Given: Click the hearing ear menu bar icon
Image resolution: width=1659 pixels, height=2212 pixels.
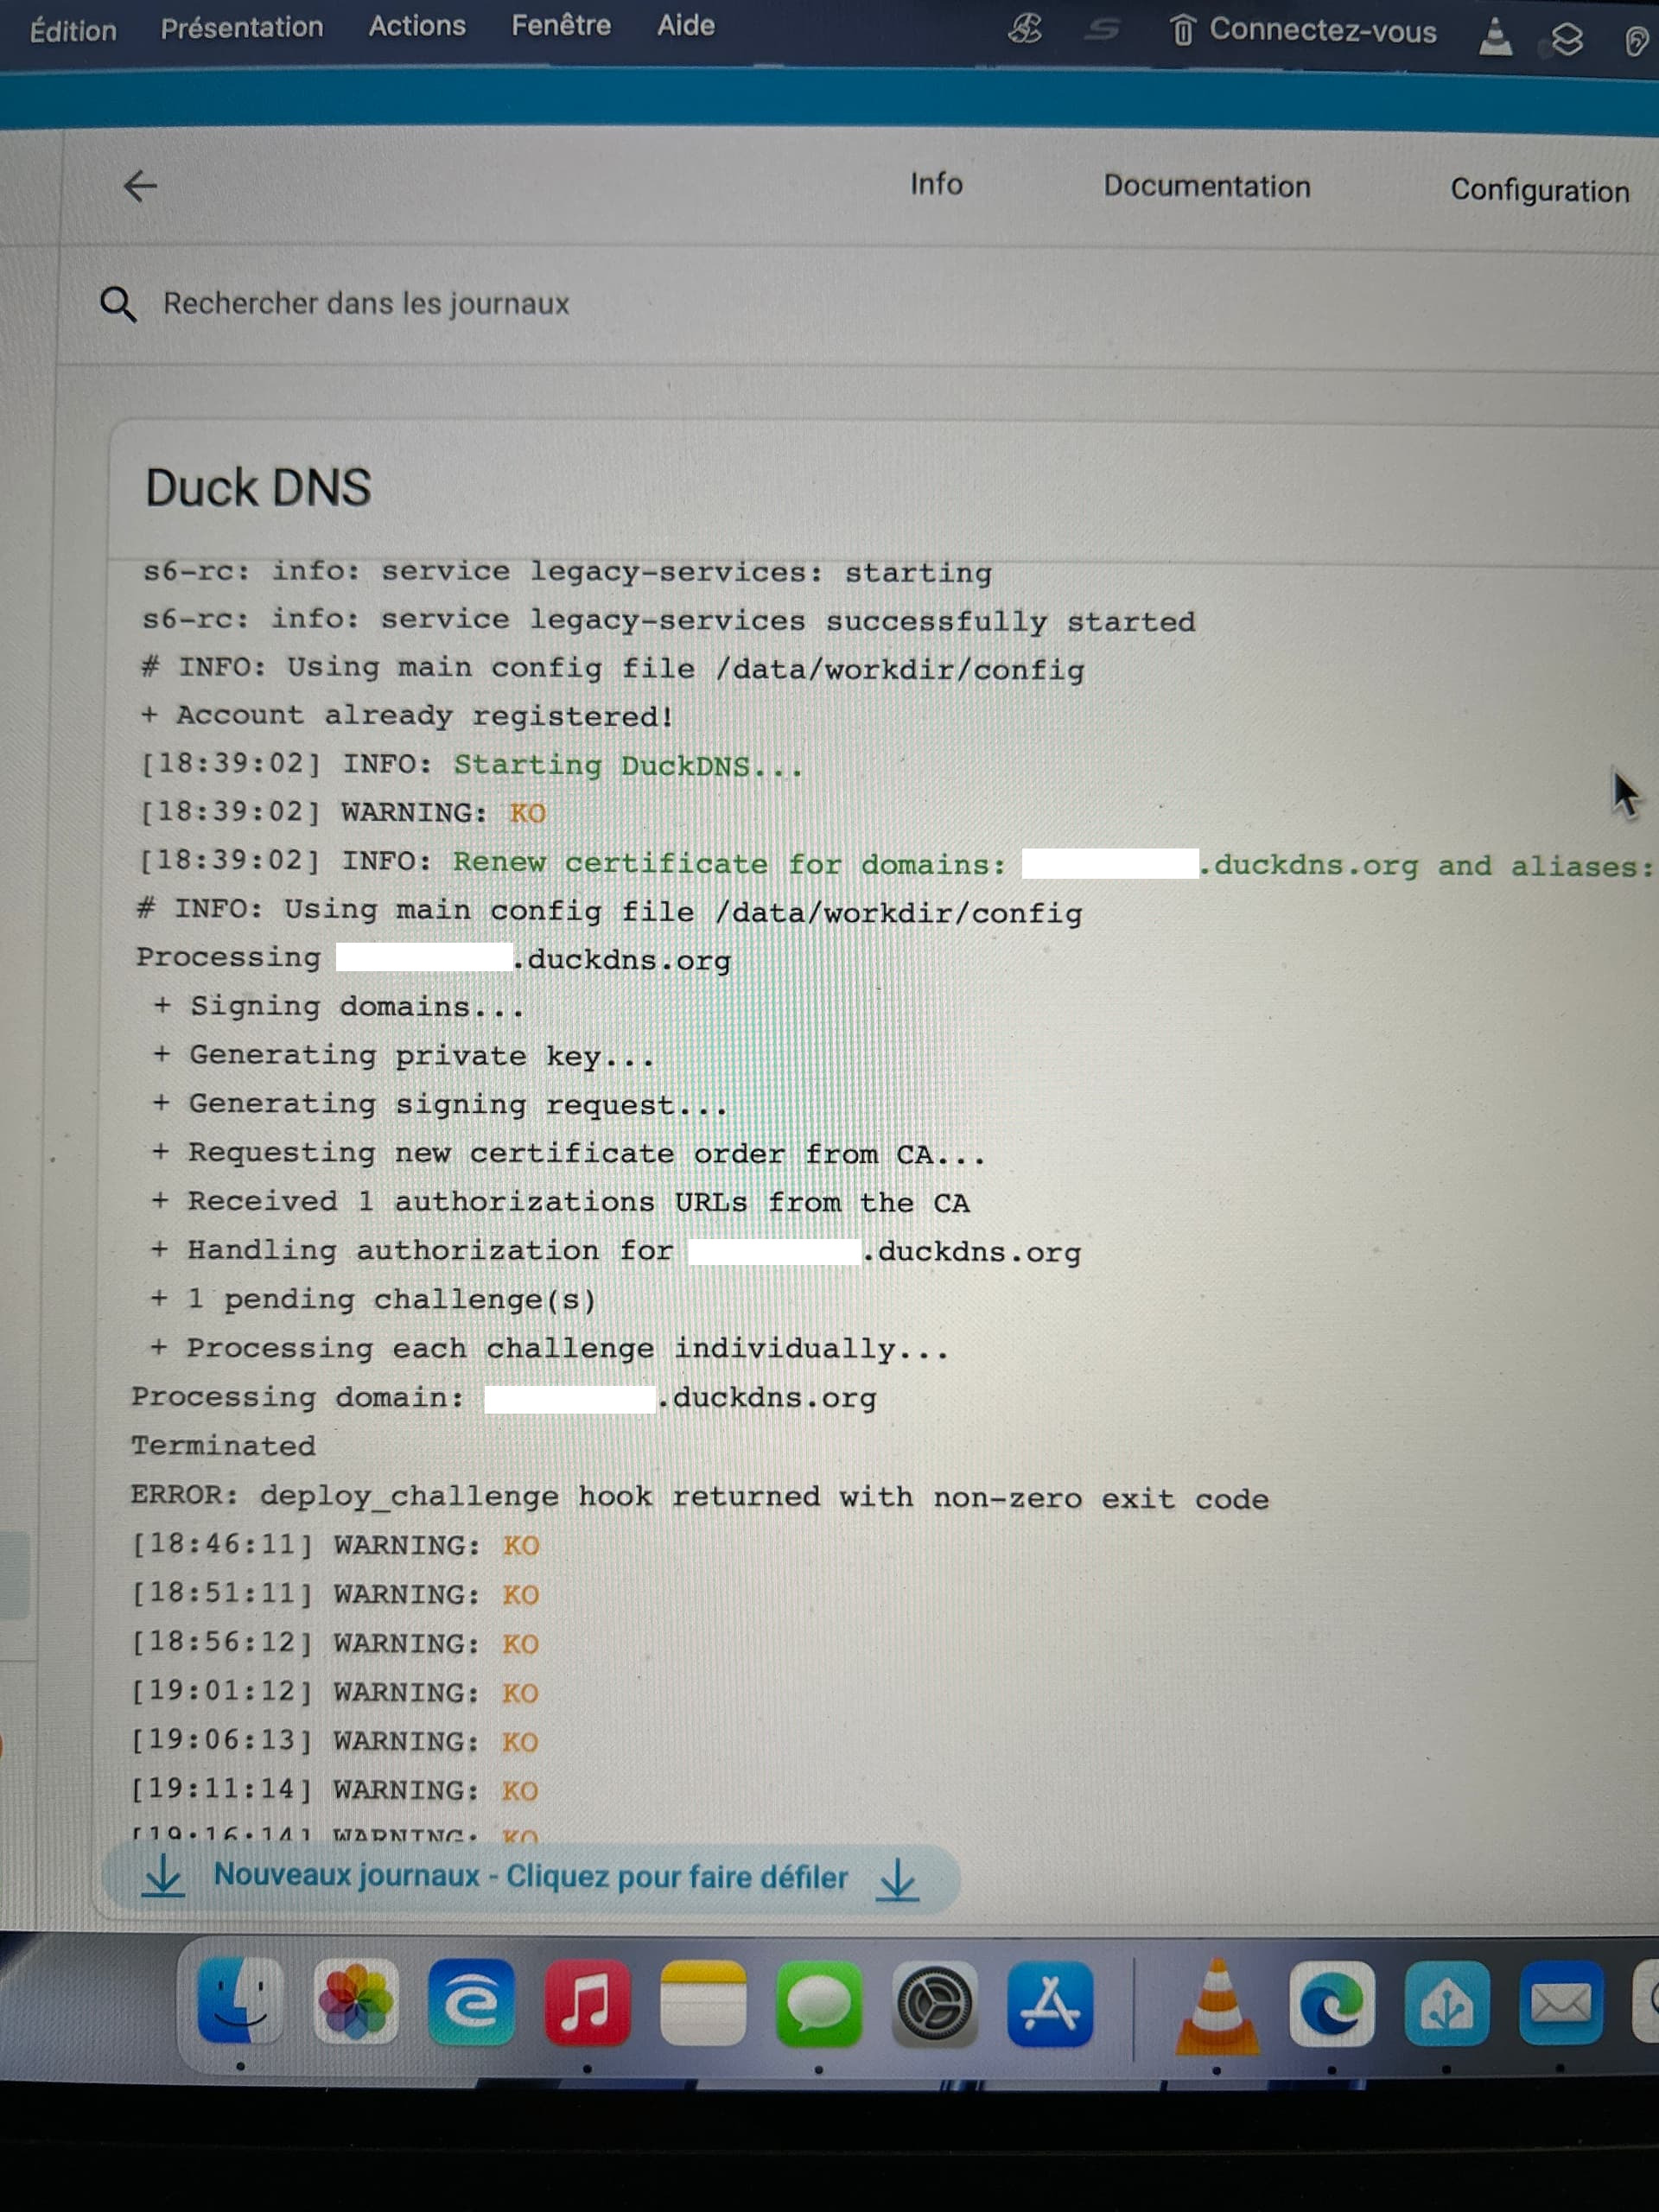Looking at the screenshot, I should pos(1636,40).
